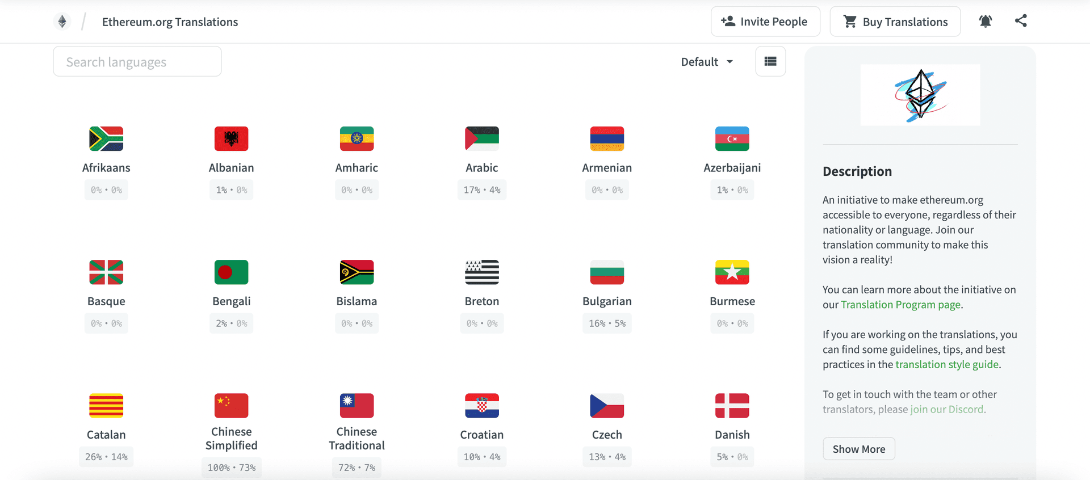This screenshot has width=1090, height=480.
Task: Open the Arabic language flag
Action: pos(481,138)
